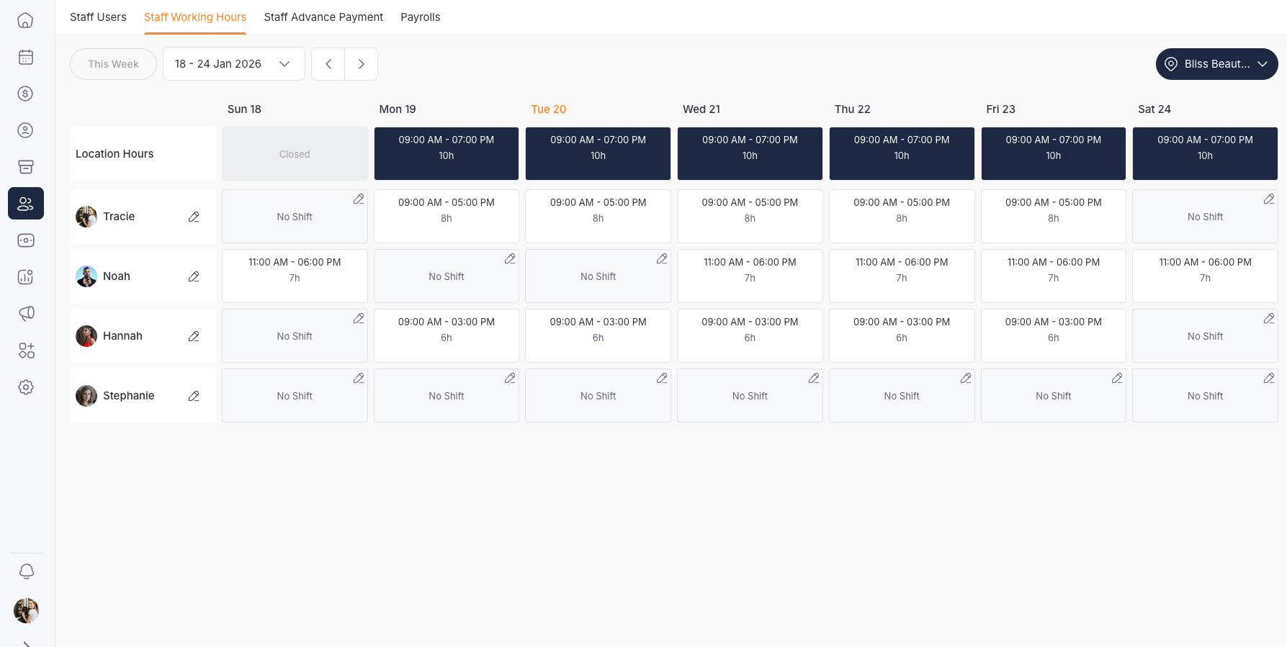Screen dimensions: 1287x647
Task: Open the settings gear in sidebar
Action: pyautogui.click(x=26, y=387)
